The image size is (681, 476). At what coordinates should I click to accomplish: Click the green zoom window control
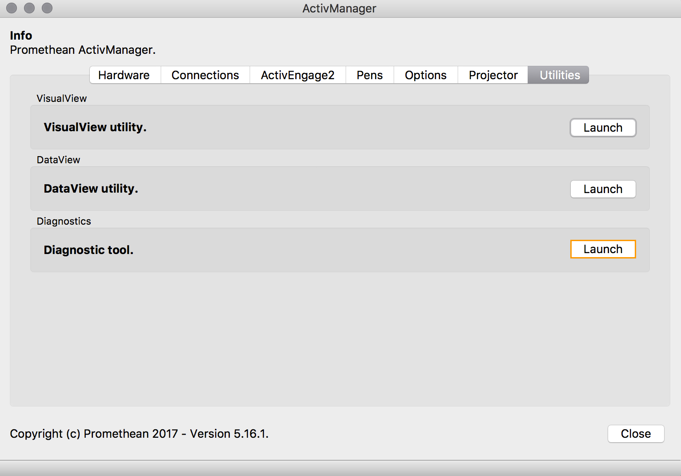[x=47, y=8]
